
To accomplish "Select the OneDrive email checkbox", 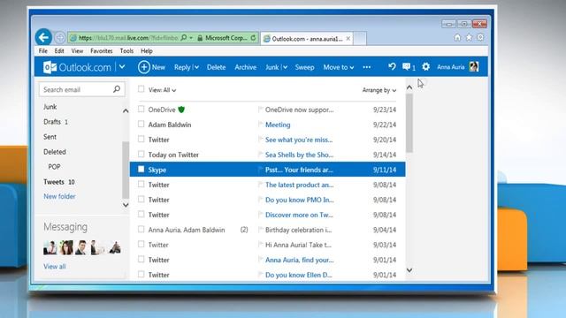I will (x=141, y=109).
